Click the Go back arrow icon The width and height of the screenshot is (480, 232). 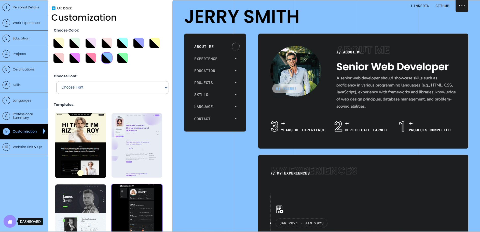[x=53, y=8]
